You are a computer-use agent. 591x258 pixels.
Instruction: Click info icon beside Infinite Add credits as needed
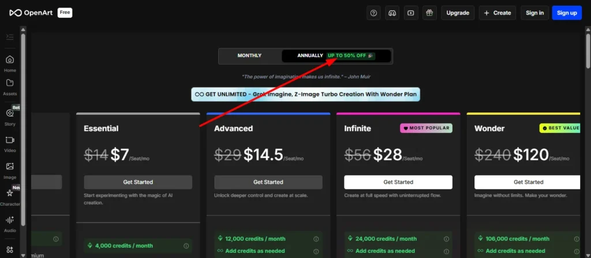point(447,251)
